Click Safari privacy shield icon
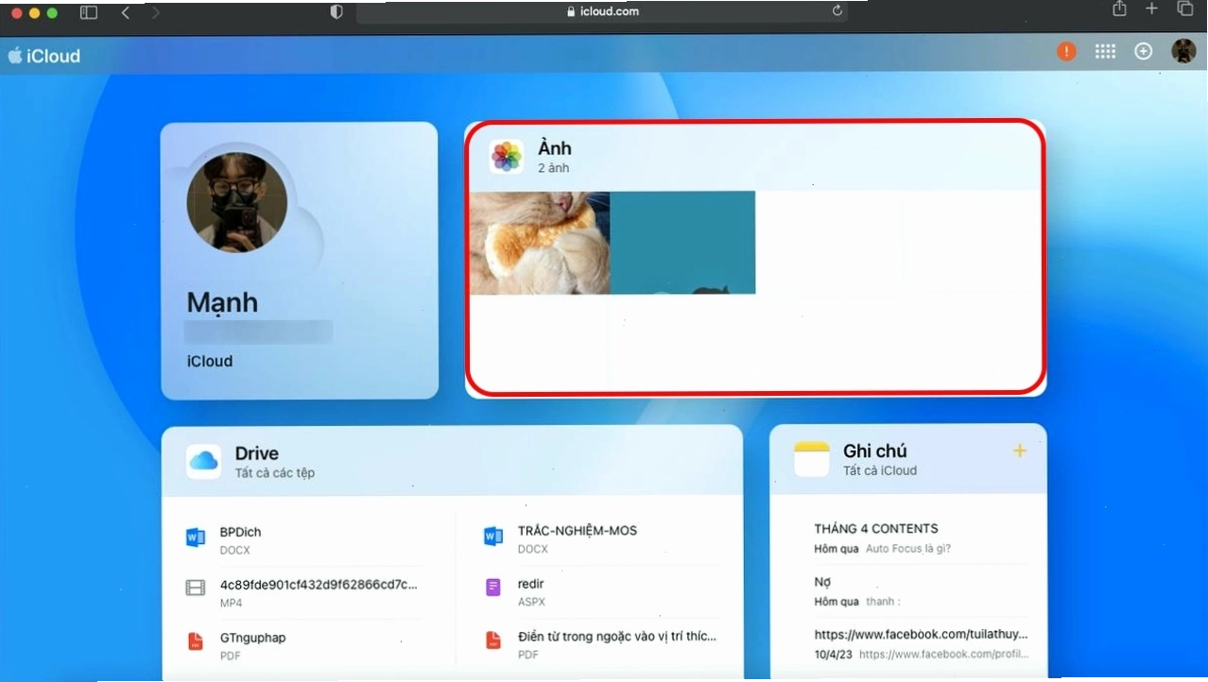 point(336,11)
